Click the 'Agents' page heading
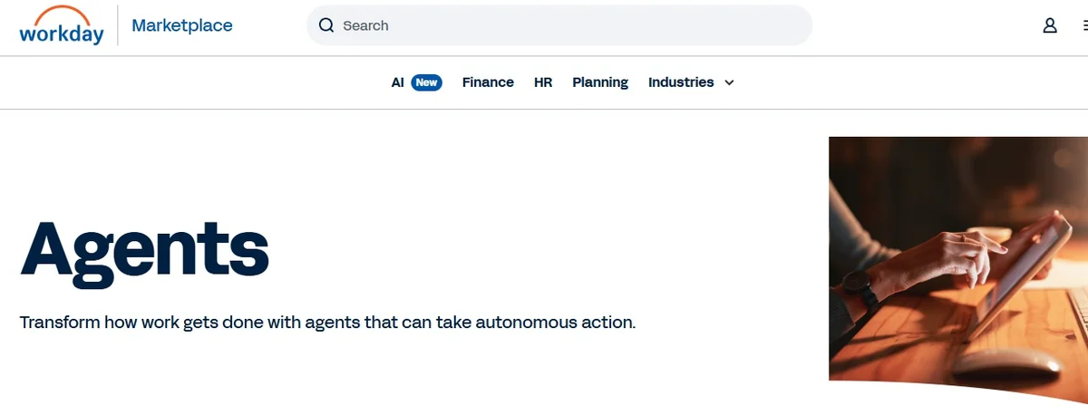The image size is (1088, 415). (145, 248)
